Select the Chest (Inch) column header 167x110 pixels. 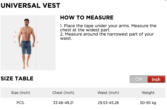coord(63,93)
